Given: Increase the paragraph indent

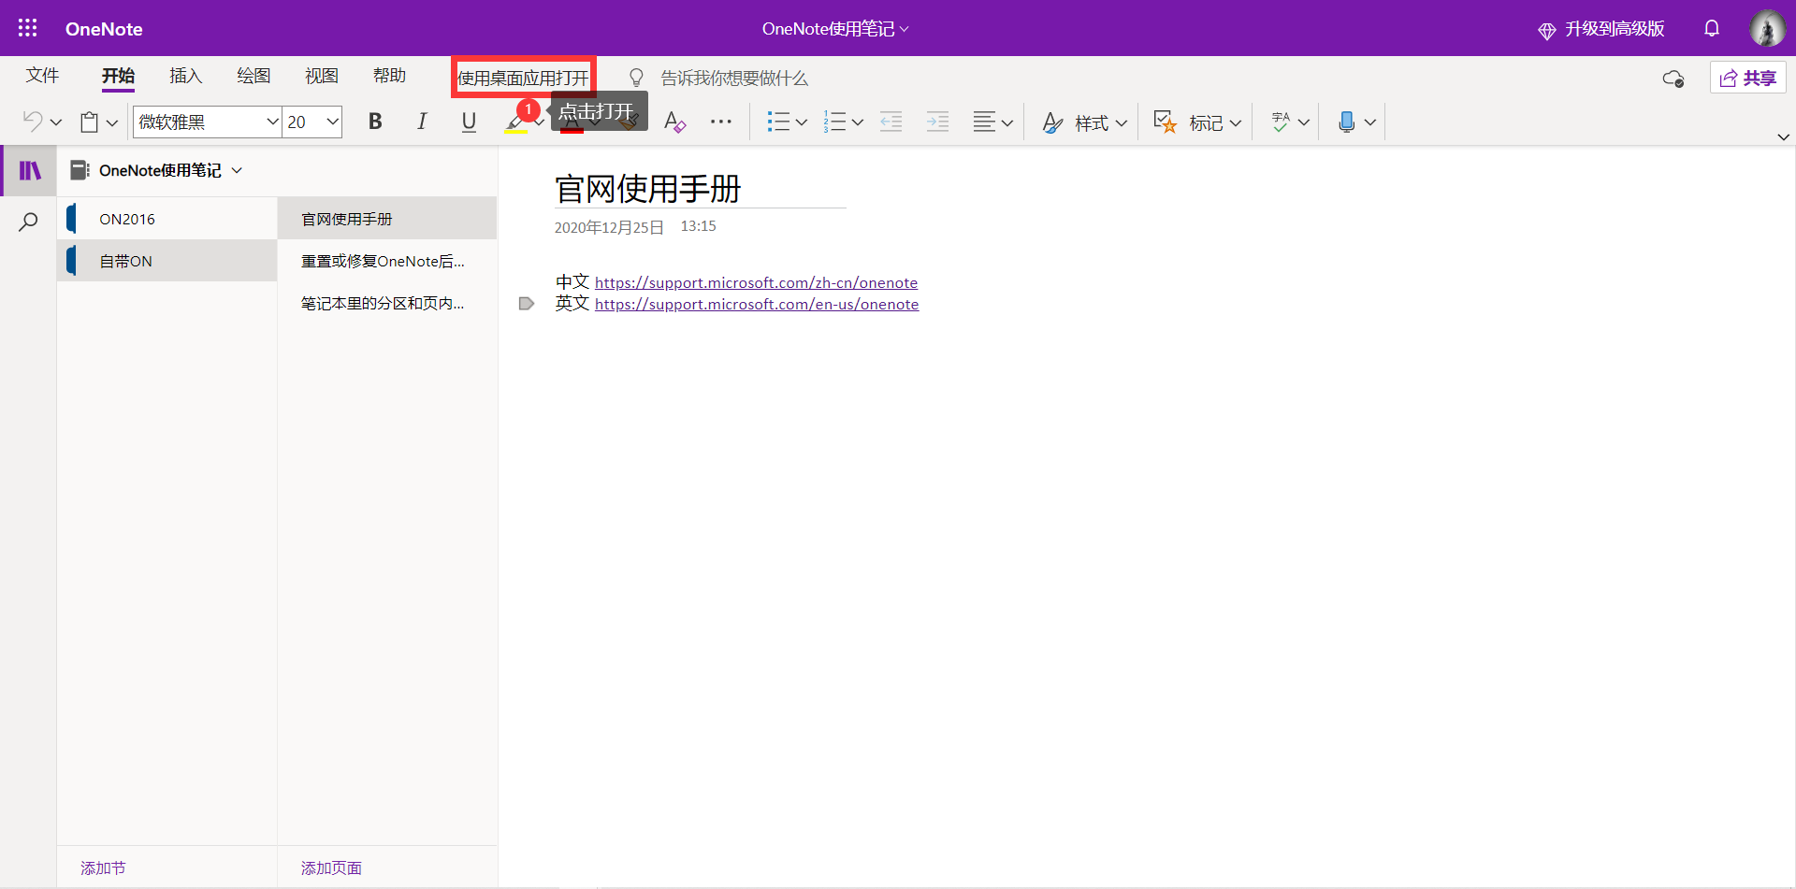Looking at the screenshot, I should pos(937,122).
